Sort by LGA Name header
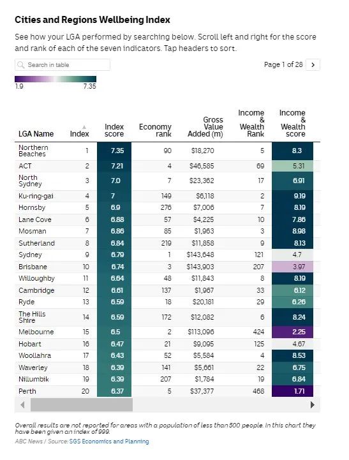This screenshot has height=460, width=349. coord(36,134)
